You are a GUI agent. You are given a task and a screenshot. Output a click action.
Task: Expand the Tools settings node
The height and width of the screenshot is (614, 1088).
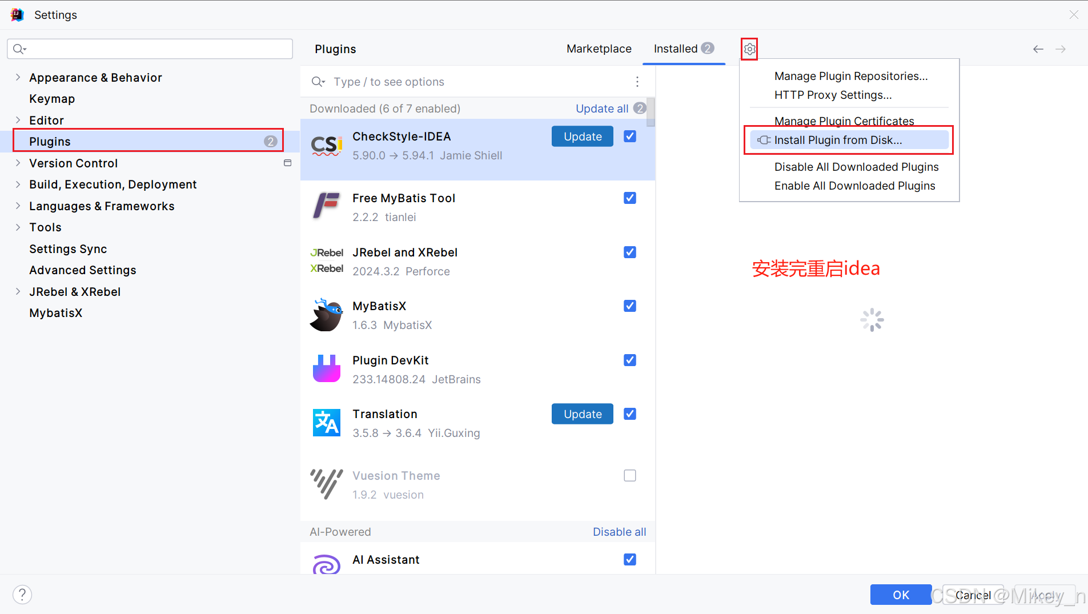pyautogui.click(x=18, y=227)
